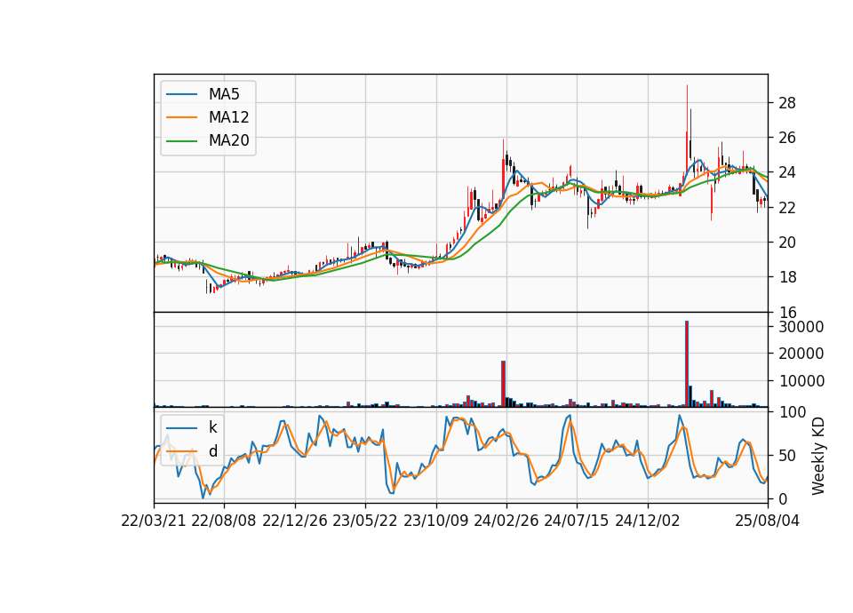Click the k legend label

click(212, 427)
